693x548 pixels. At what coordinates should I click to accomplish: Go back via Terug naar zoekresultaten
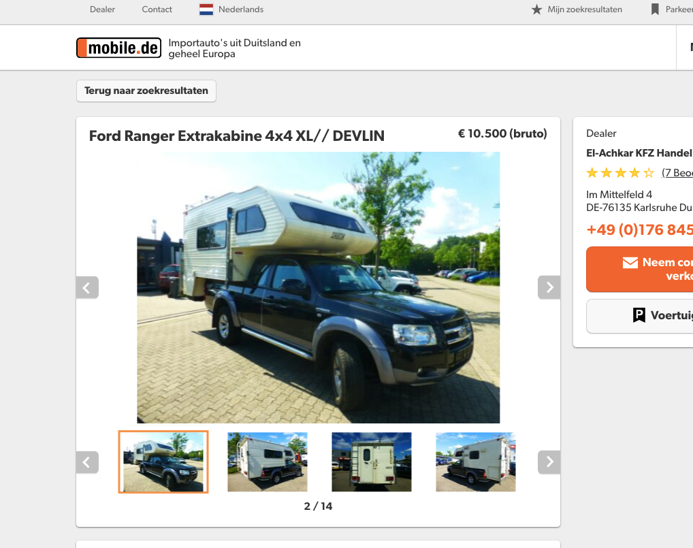[146, 91]
